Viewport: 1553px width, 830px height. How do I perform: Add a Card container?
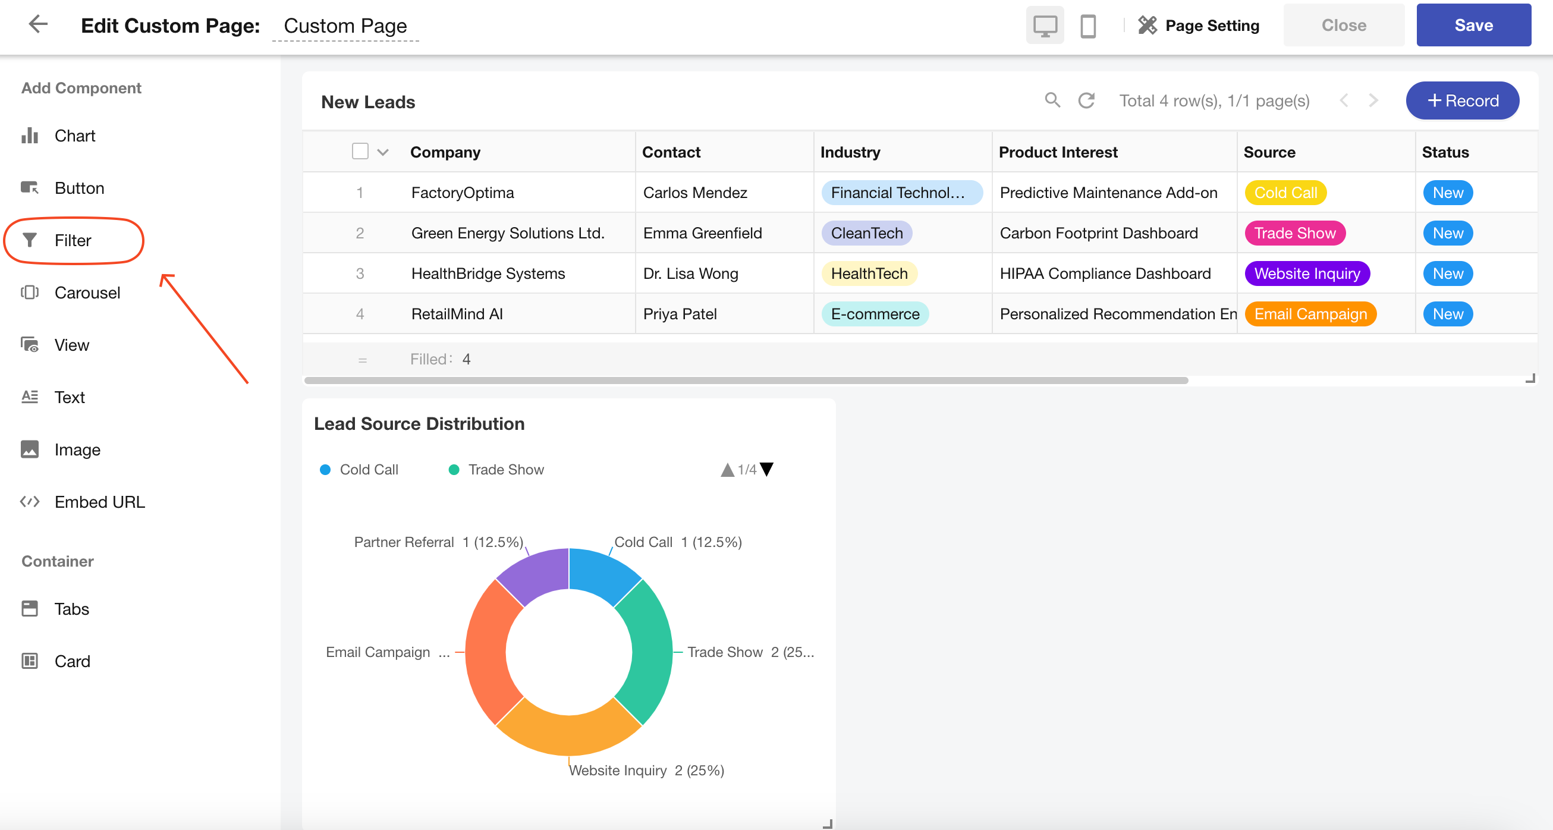tap(72, 661)
